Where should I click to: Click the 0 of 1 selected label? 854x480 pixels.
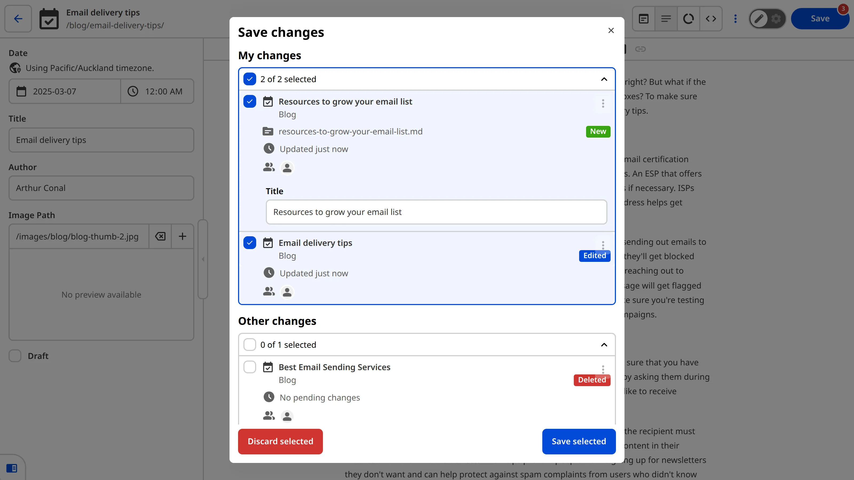[x=288, y=345]
